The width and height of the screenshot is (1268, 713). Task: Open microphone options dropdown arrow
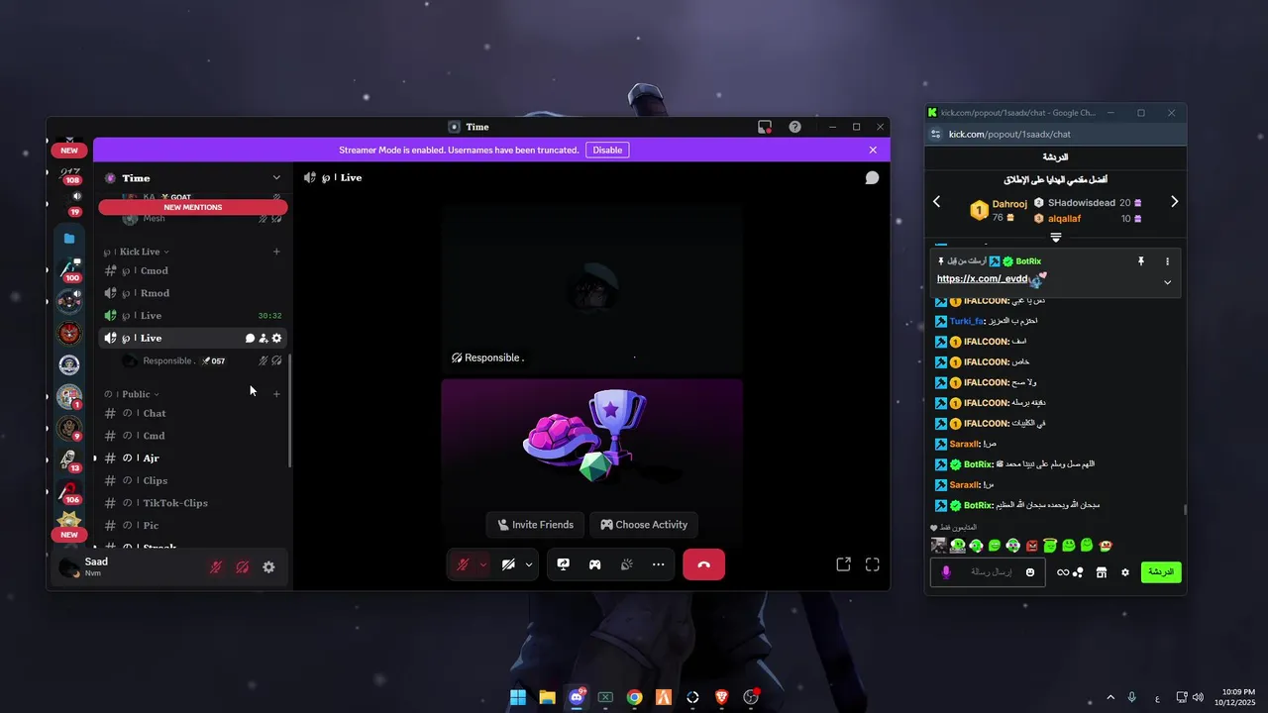[483, 564]
